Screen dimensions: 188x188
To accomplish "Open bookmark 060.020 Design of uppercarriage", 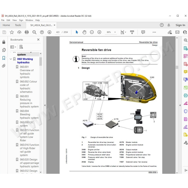I will (x=29, y=163).
